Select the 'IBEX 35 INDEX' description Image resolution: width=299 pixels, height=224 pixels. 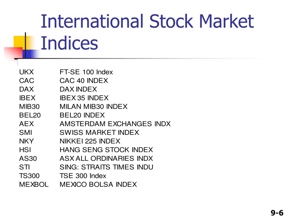point(84,98)
